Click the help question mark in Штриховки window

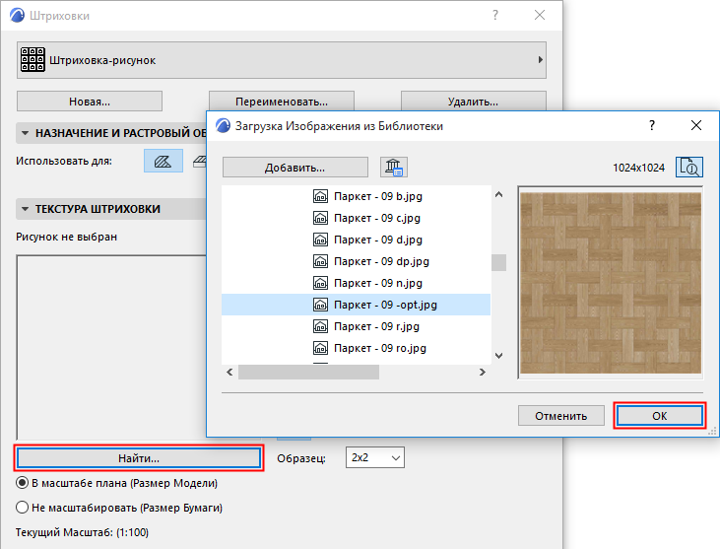[x=495, y=15]
